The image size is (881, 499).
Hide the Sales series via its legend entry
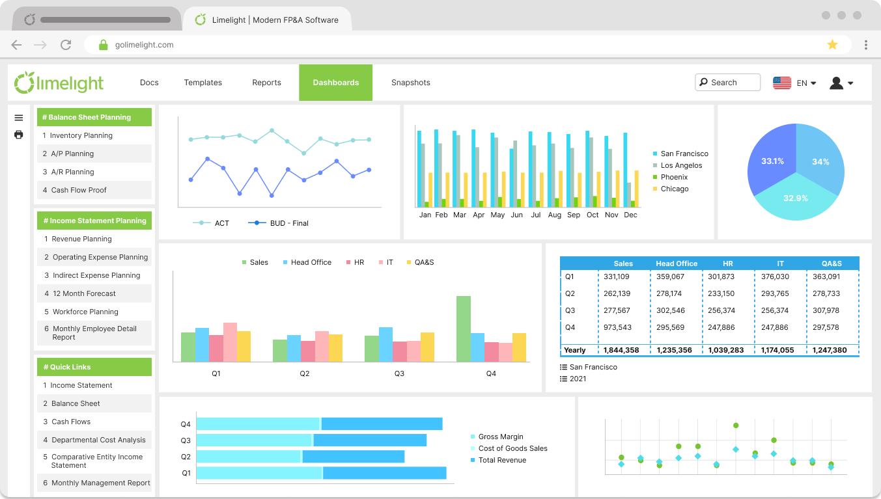tap(255, 262)
